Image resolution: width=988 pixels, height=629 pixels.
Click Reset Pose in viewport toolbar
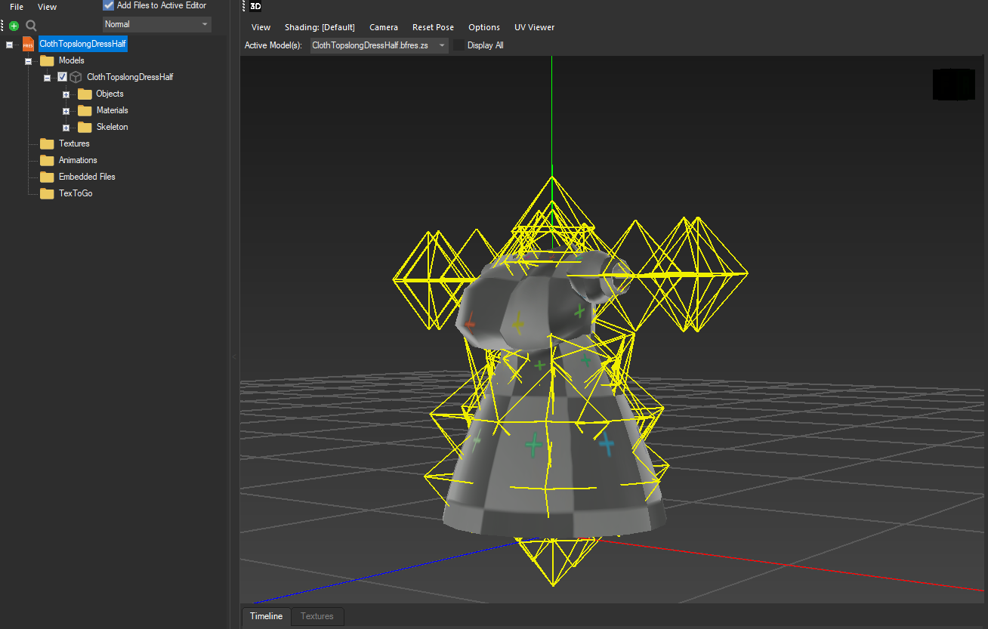click(433, 27)
